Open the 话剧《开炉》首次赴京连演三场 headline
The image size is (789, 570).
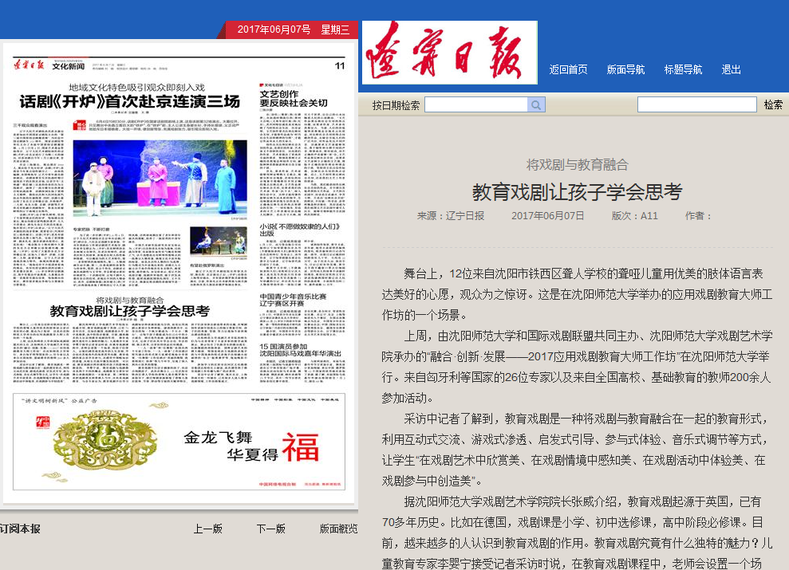pyautogui.click(x=130, y=102)
